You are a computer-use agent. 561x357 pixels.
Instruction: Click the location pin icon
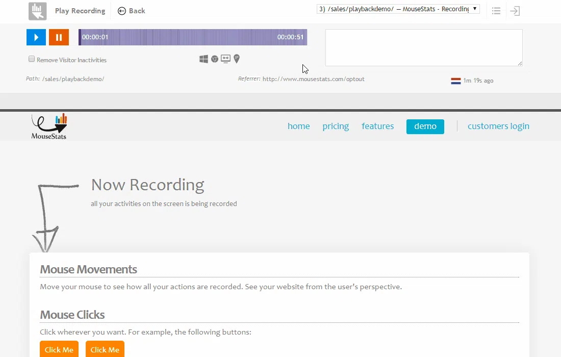pos(237,59)
